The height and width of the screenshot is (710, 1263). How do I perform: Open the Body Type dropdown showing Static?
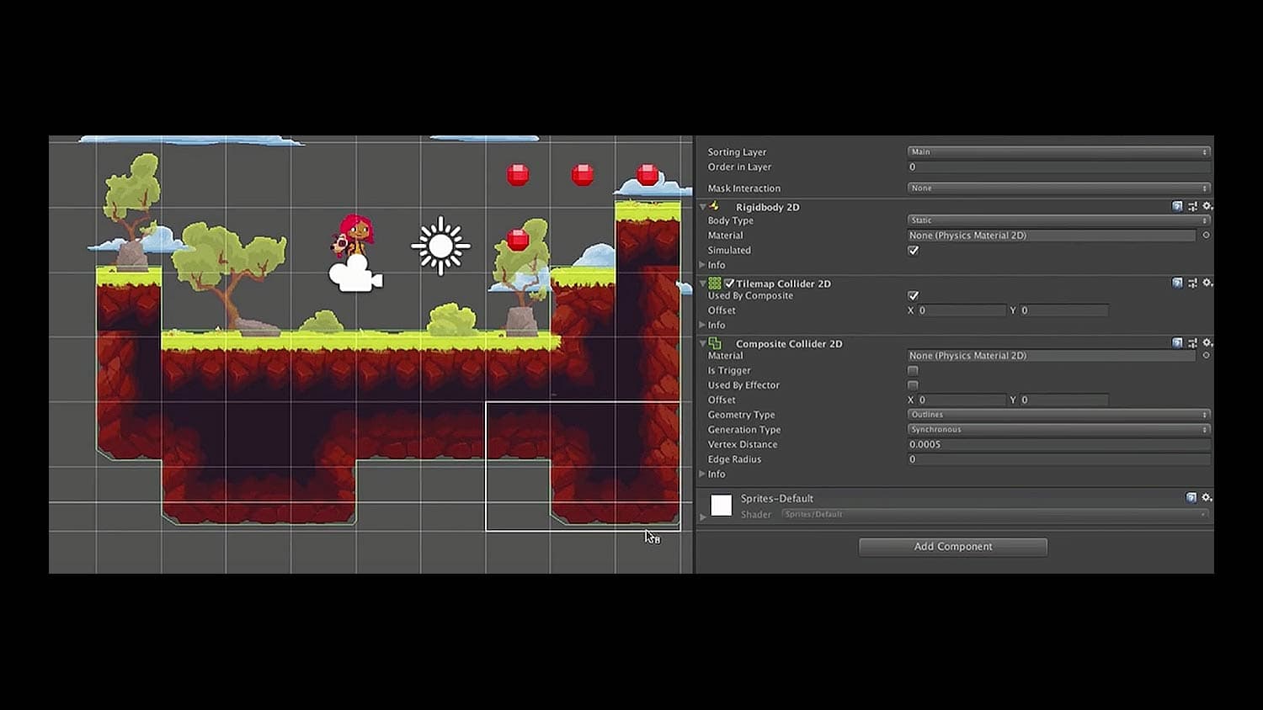point(1058,220)
